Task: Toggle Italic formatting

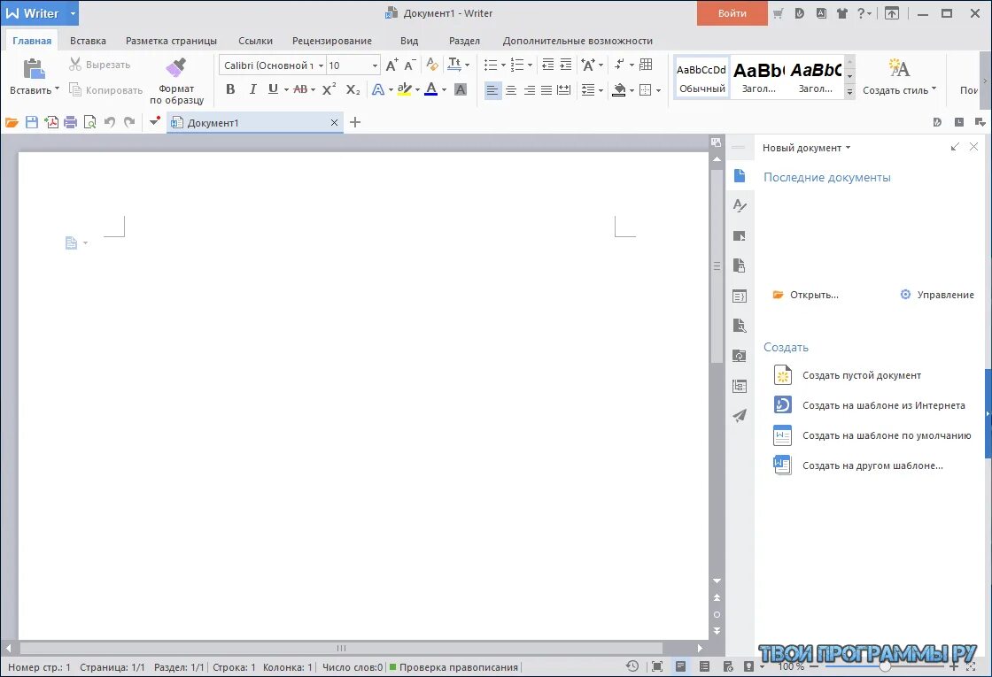Action: coord(252,89)
